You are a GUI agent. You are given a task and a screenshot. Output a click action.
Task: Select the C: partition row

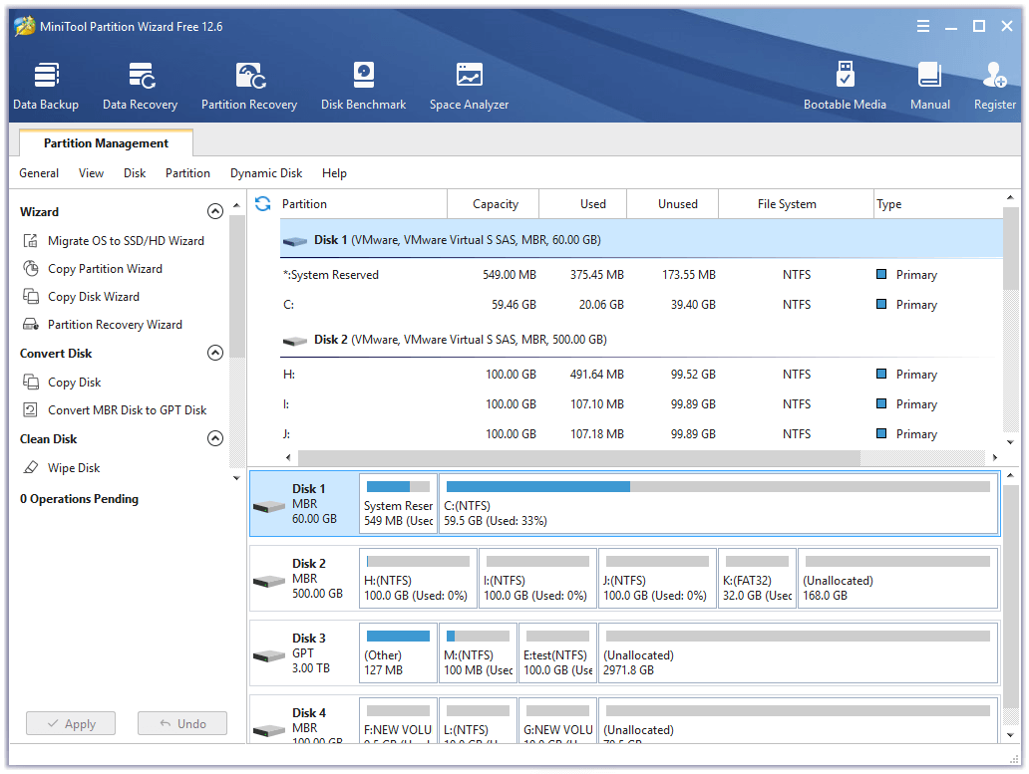[x=642, y=305]
